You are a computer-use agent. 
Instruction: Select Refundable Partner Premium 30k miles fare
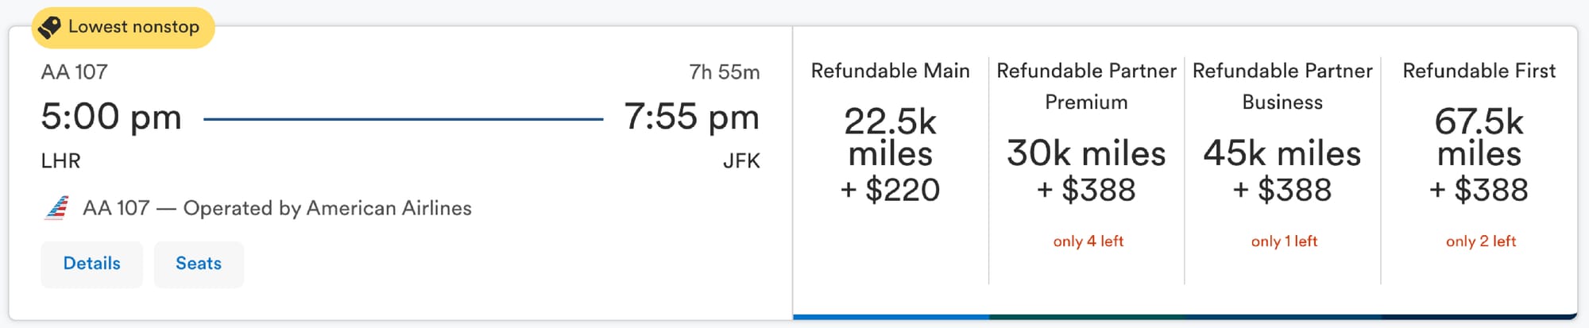pos(1086,171)
